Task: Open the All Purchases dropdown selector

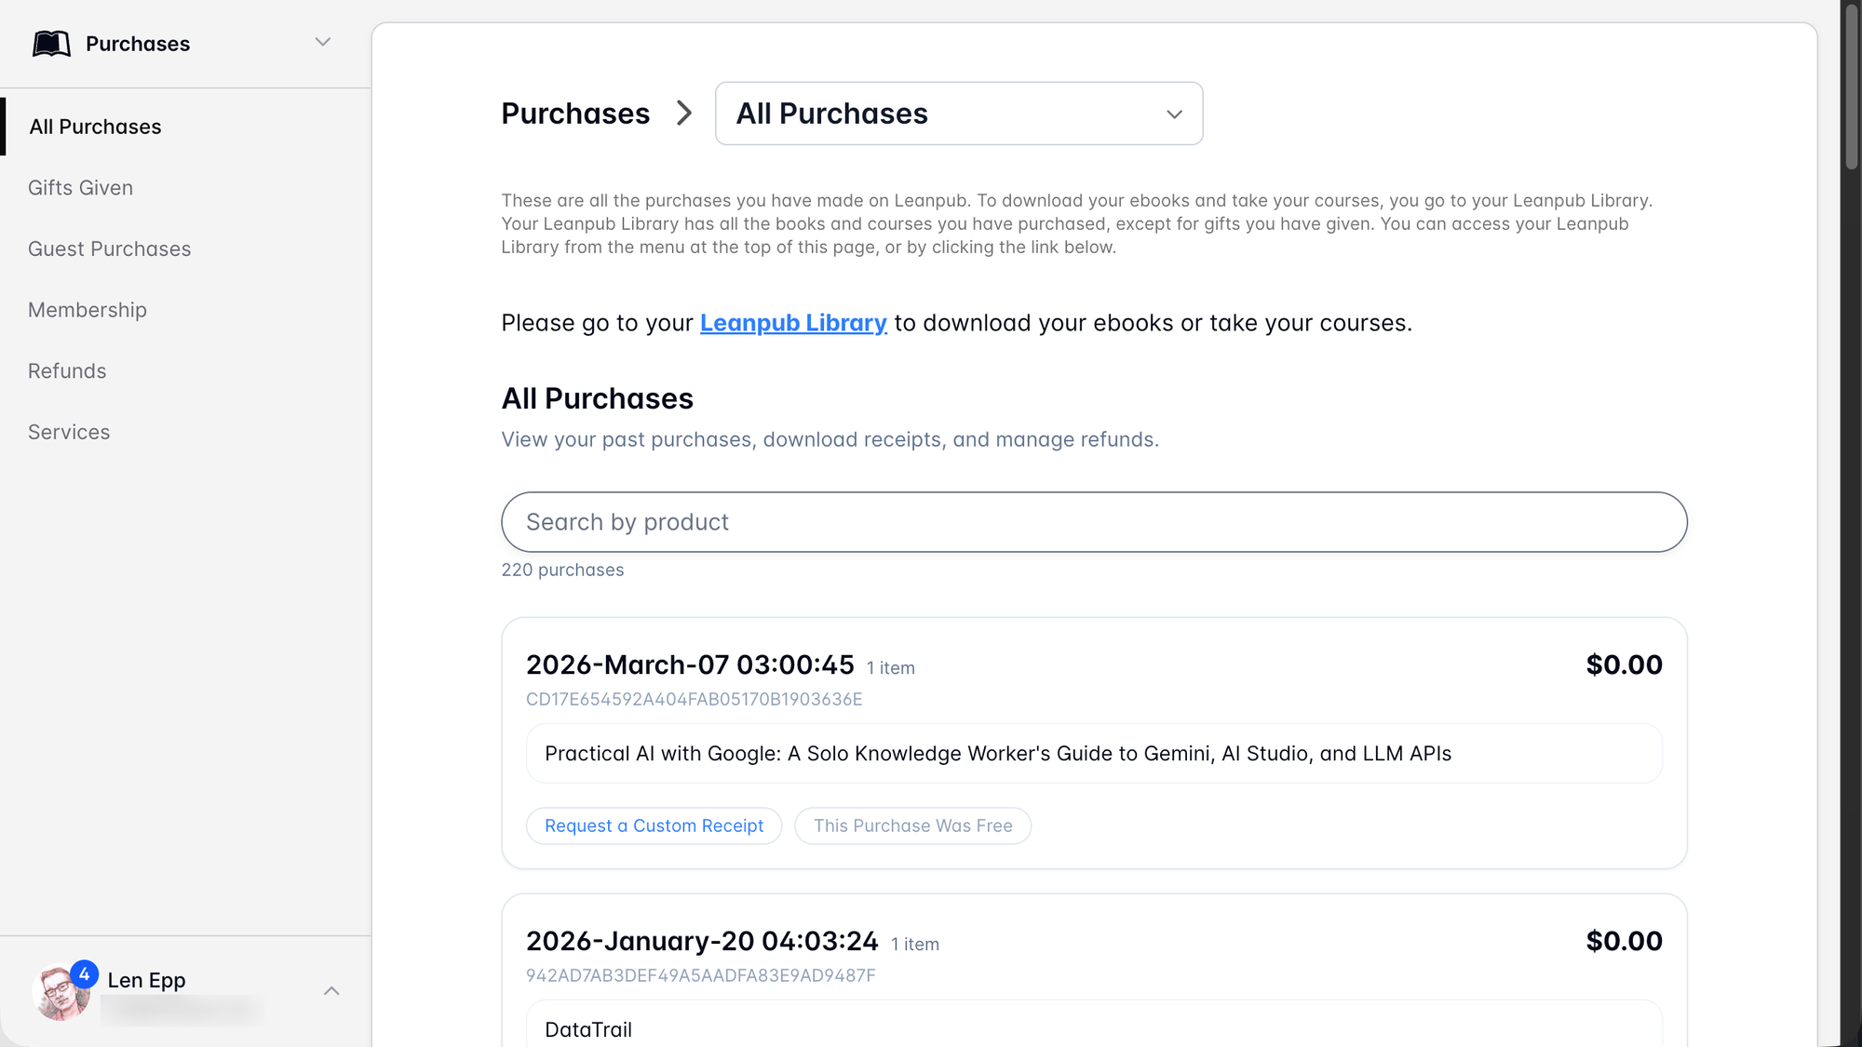Action: (x=958, y=114)
